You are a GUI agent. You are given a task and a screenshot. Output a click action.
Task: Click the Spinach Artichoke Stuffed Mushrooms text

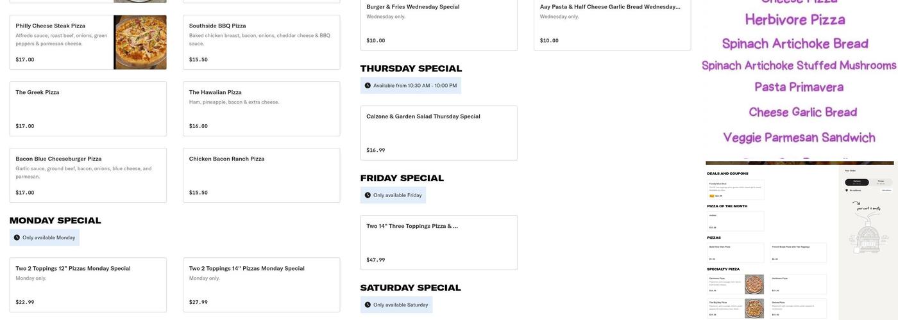coord(799,65)
